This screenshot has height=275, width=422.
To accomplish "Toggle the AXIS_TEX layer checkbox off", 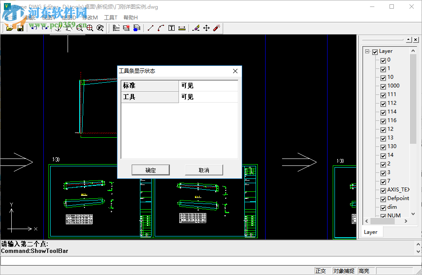I will (383, 190).
